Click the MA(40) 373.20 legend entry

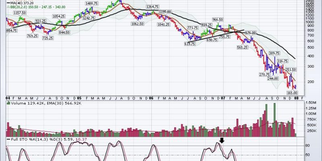point(21,3)
